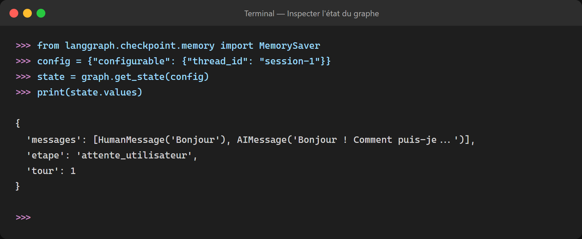Maximize the terminal with the green button
Screen dimensions: 582x239
click(41, 13)
